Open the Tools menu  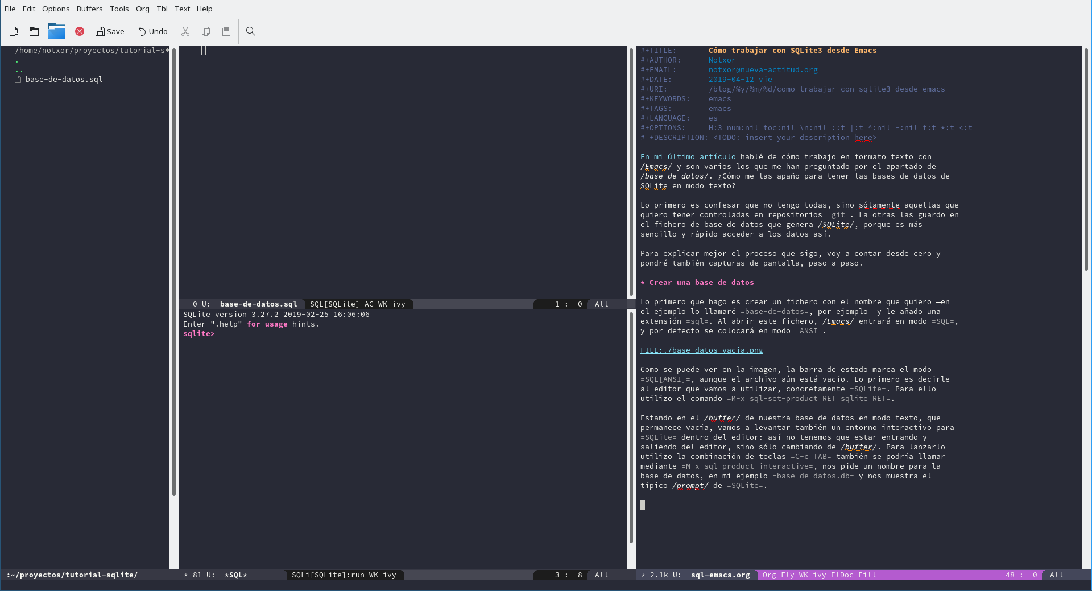click(x=119, y=9)
